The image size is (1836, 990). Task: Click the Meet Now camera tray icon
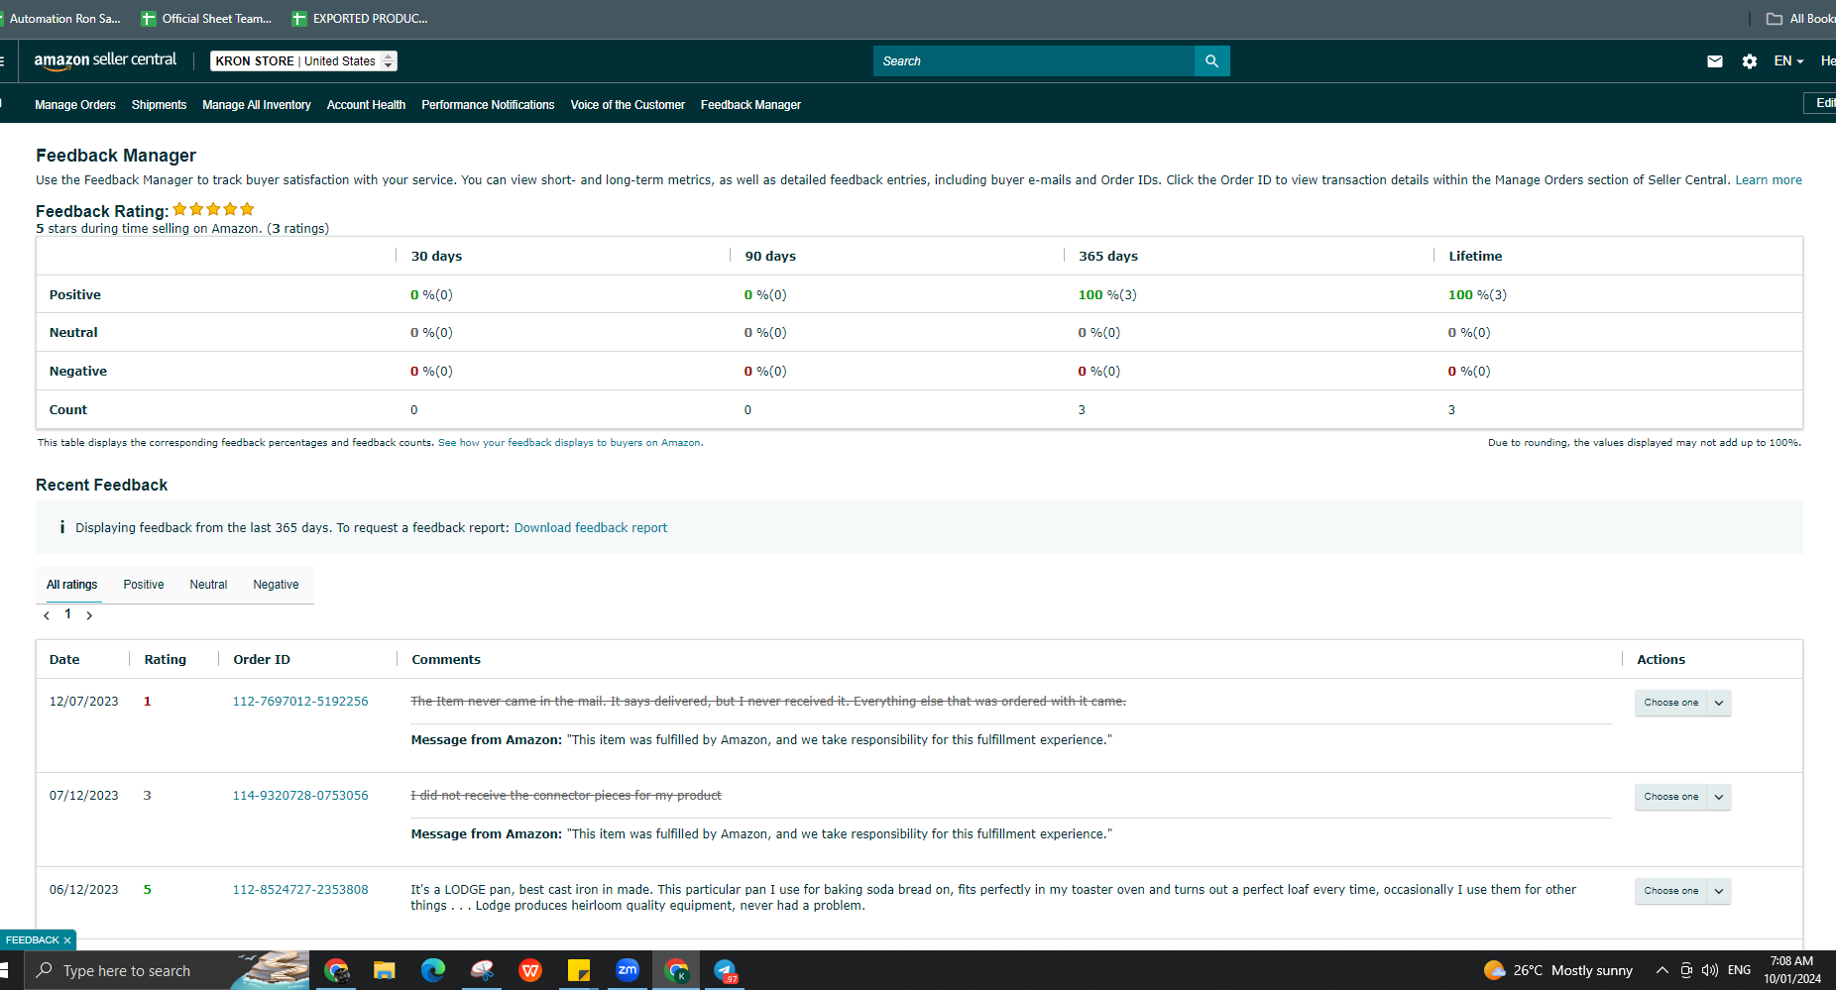pos(1686,970)
